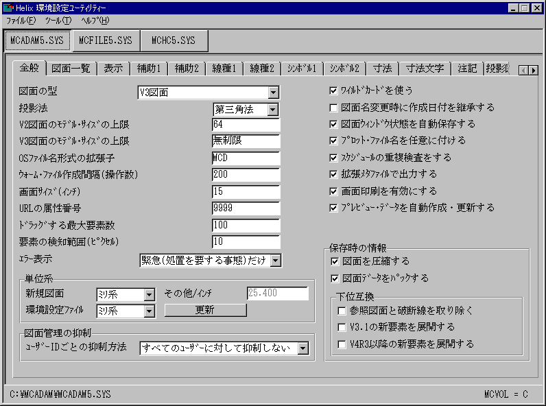
Task: Switch to the 寸法文字 tab
Action: (x=425, y=69)
